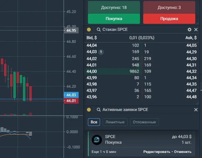Click the last red candlestick on chart
The height and width of the screenshot is (158, 202).
pos(30,93)
